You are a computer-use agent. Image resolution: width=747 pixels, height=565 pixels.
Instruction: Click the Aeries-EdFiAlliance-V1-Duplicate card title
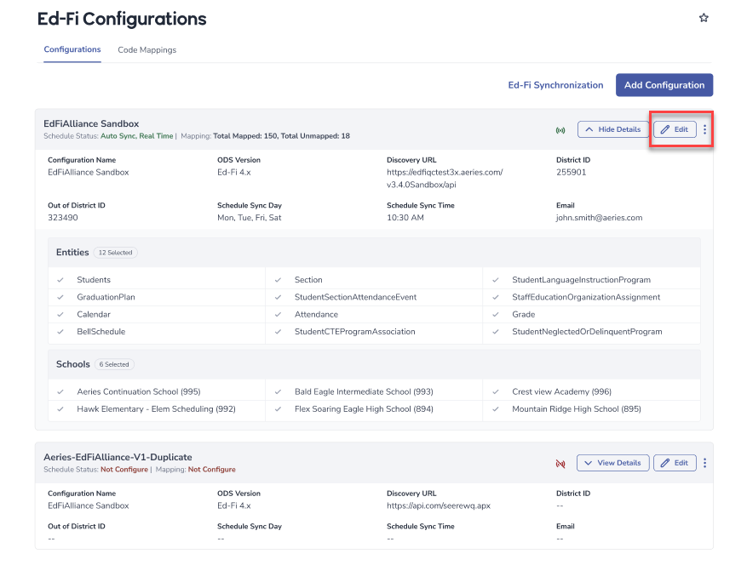118,458
